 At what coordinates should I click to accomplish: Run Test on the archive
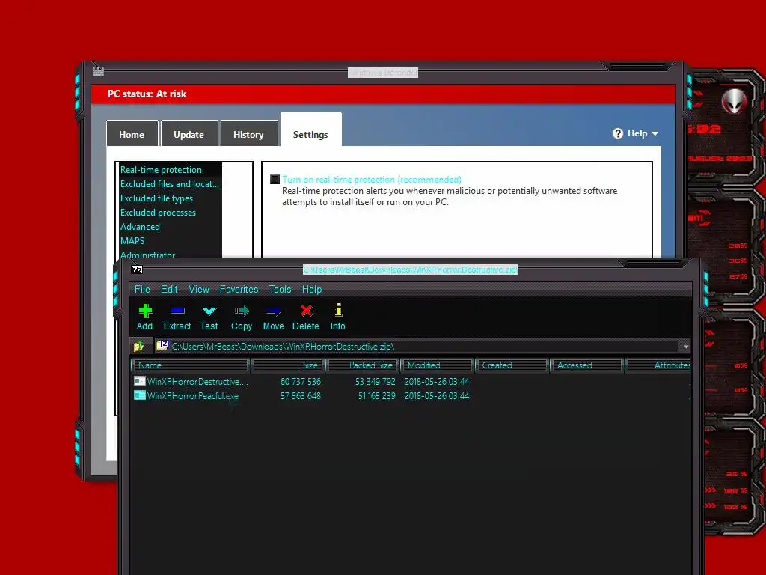(209, 311)
